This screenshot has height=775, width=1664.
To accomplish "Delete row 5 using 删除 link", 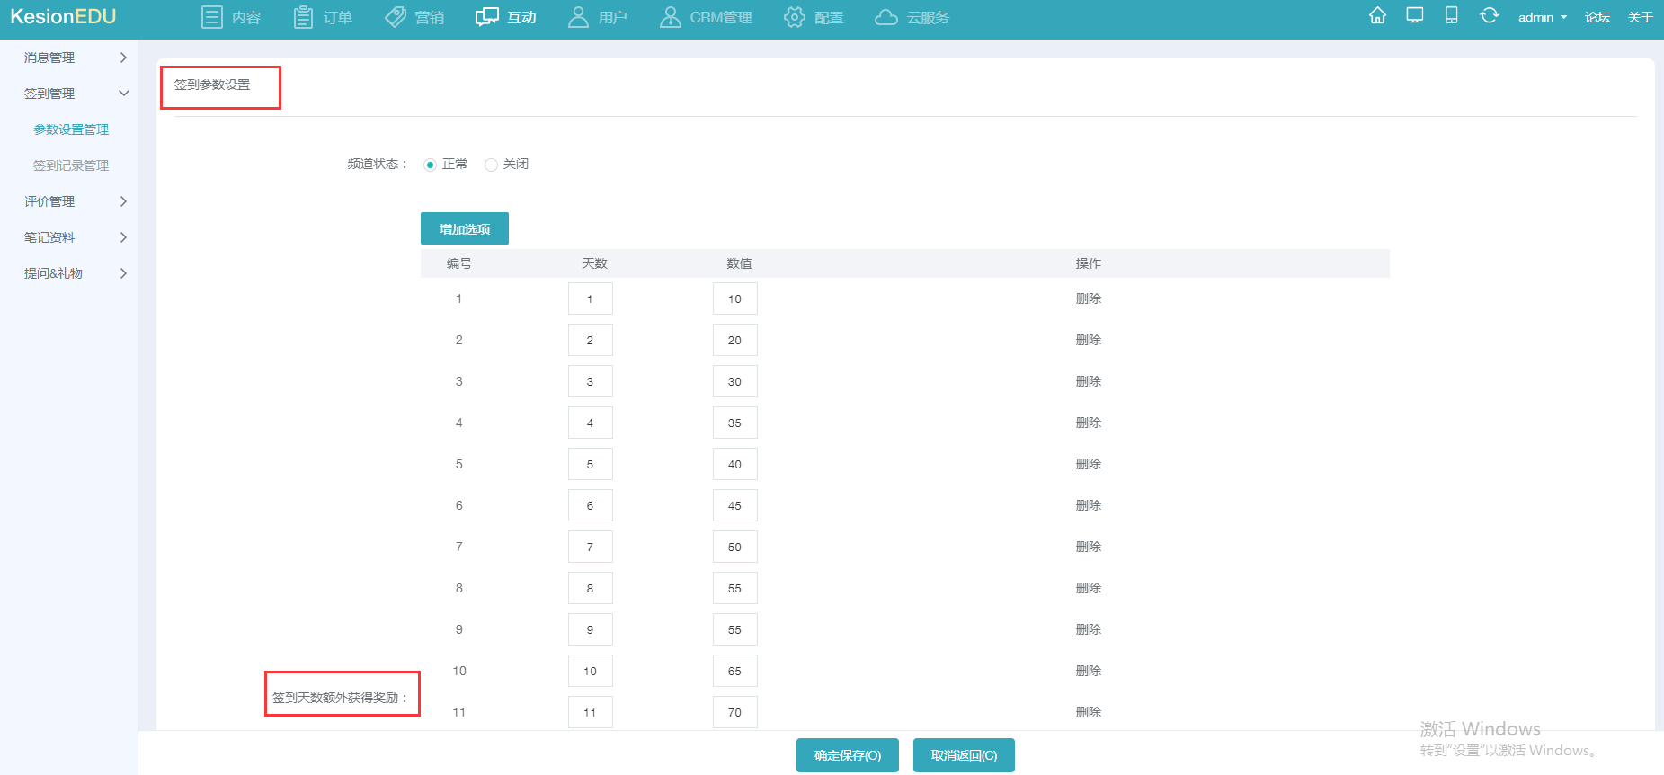I will pyautogui.click(x=1088, y=464).
